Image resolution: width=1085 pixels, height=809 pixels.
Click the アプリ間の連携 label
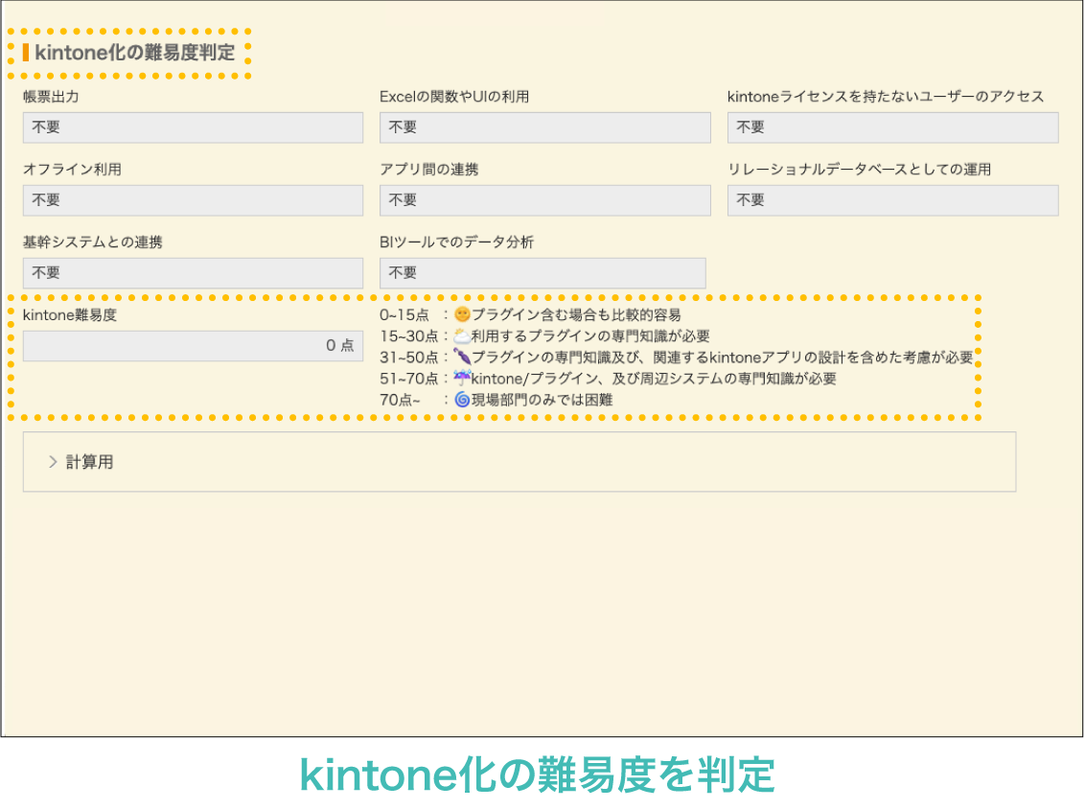click(429, 169)
